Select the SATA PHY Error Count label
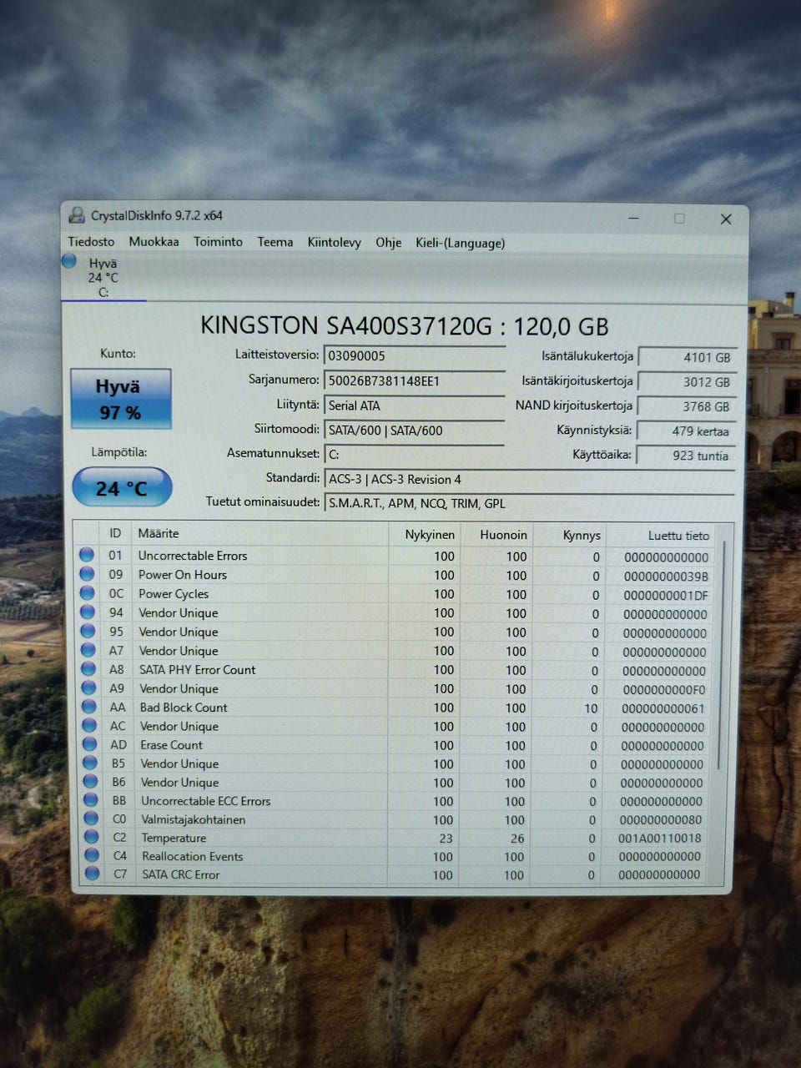Viewport: 801px width, 1068px height. pos(198,670)
